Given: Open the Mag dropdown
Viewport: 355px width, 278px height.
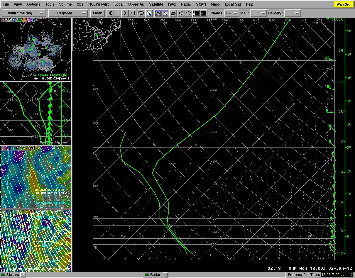Looking at the screenshot, I should (x=258, y=13).
